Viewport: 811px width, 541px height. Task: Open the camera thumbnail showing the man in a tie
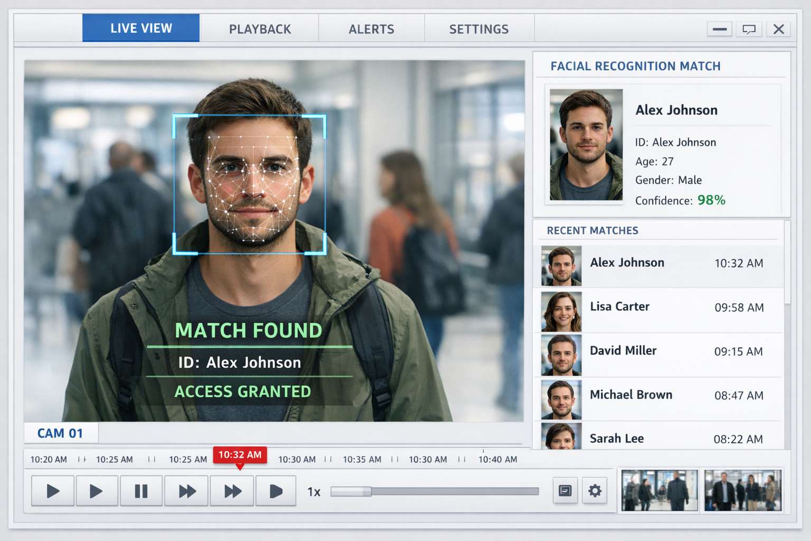742,491
